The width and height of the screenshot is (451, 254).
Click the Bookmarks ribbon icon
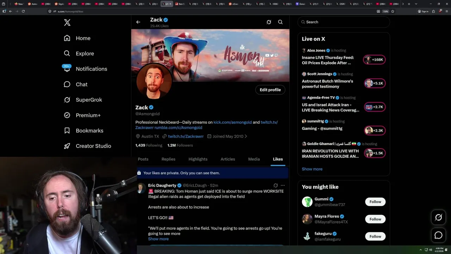tap(67, 131)
